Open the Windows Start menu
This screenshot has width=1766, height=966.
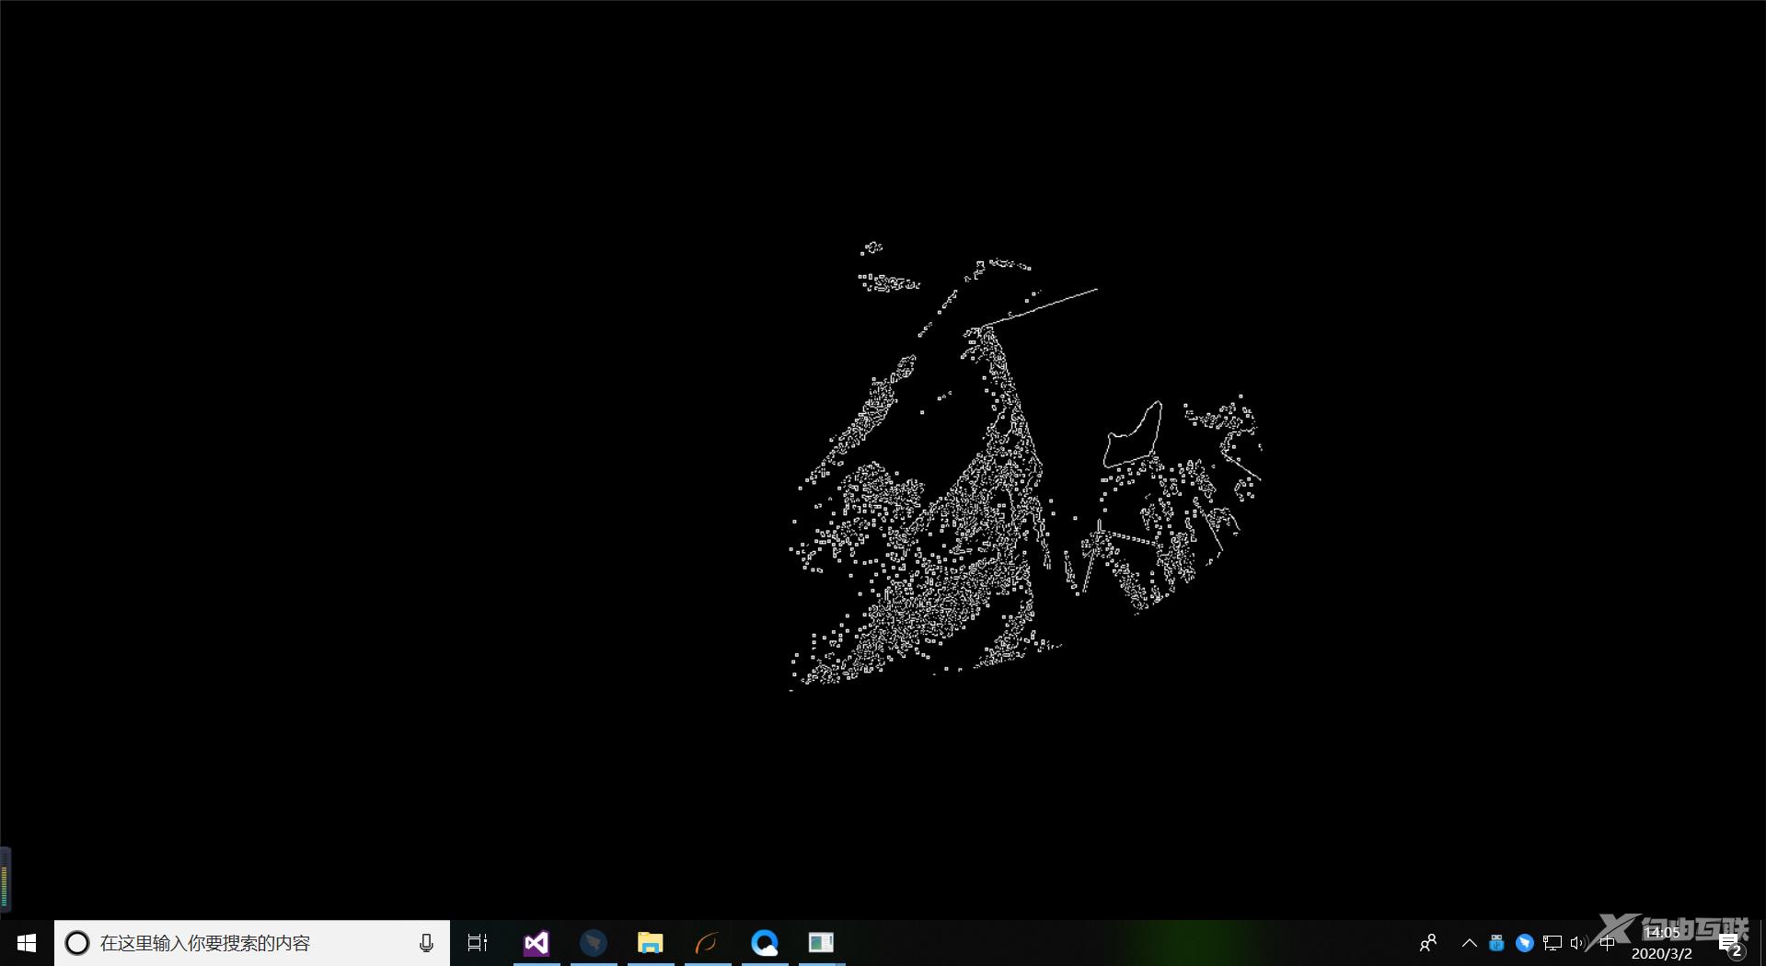(x=27, y=943)
